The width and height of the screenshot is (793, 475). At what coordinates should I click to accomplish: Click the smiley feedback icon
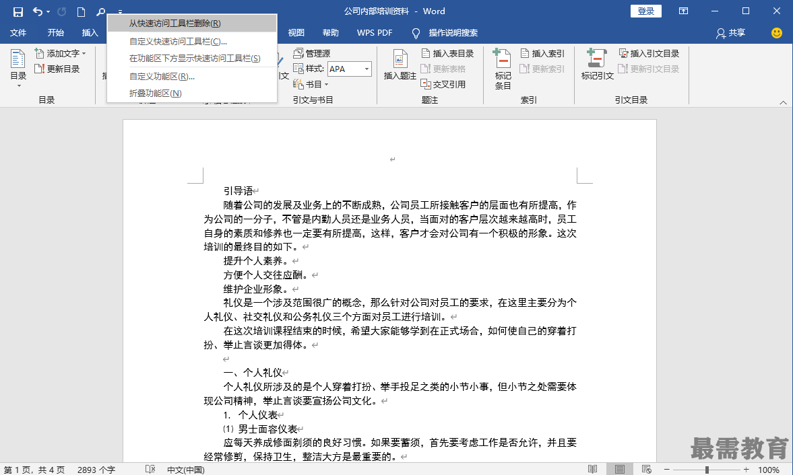click(776, 33)
